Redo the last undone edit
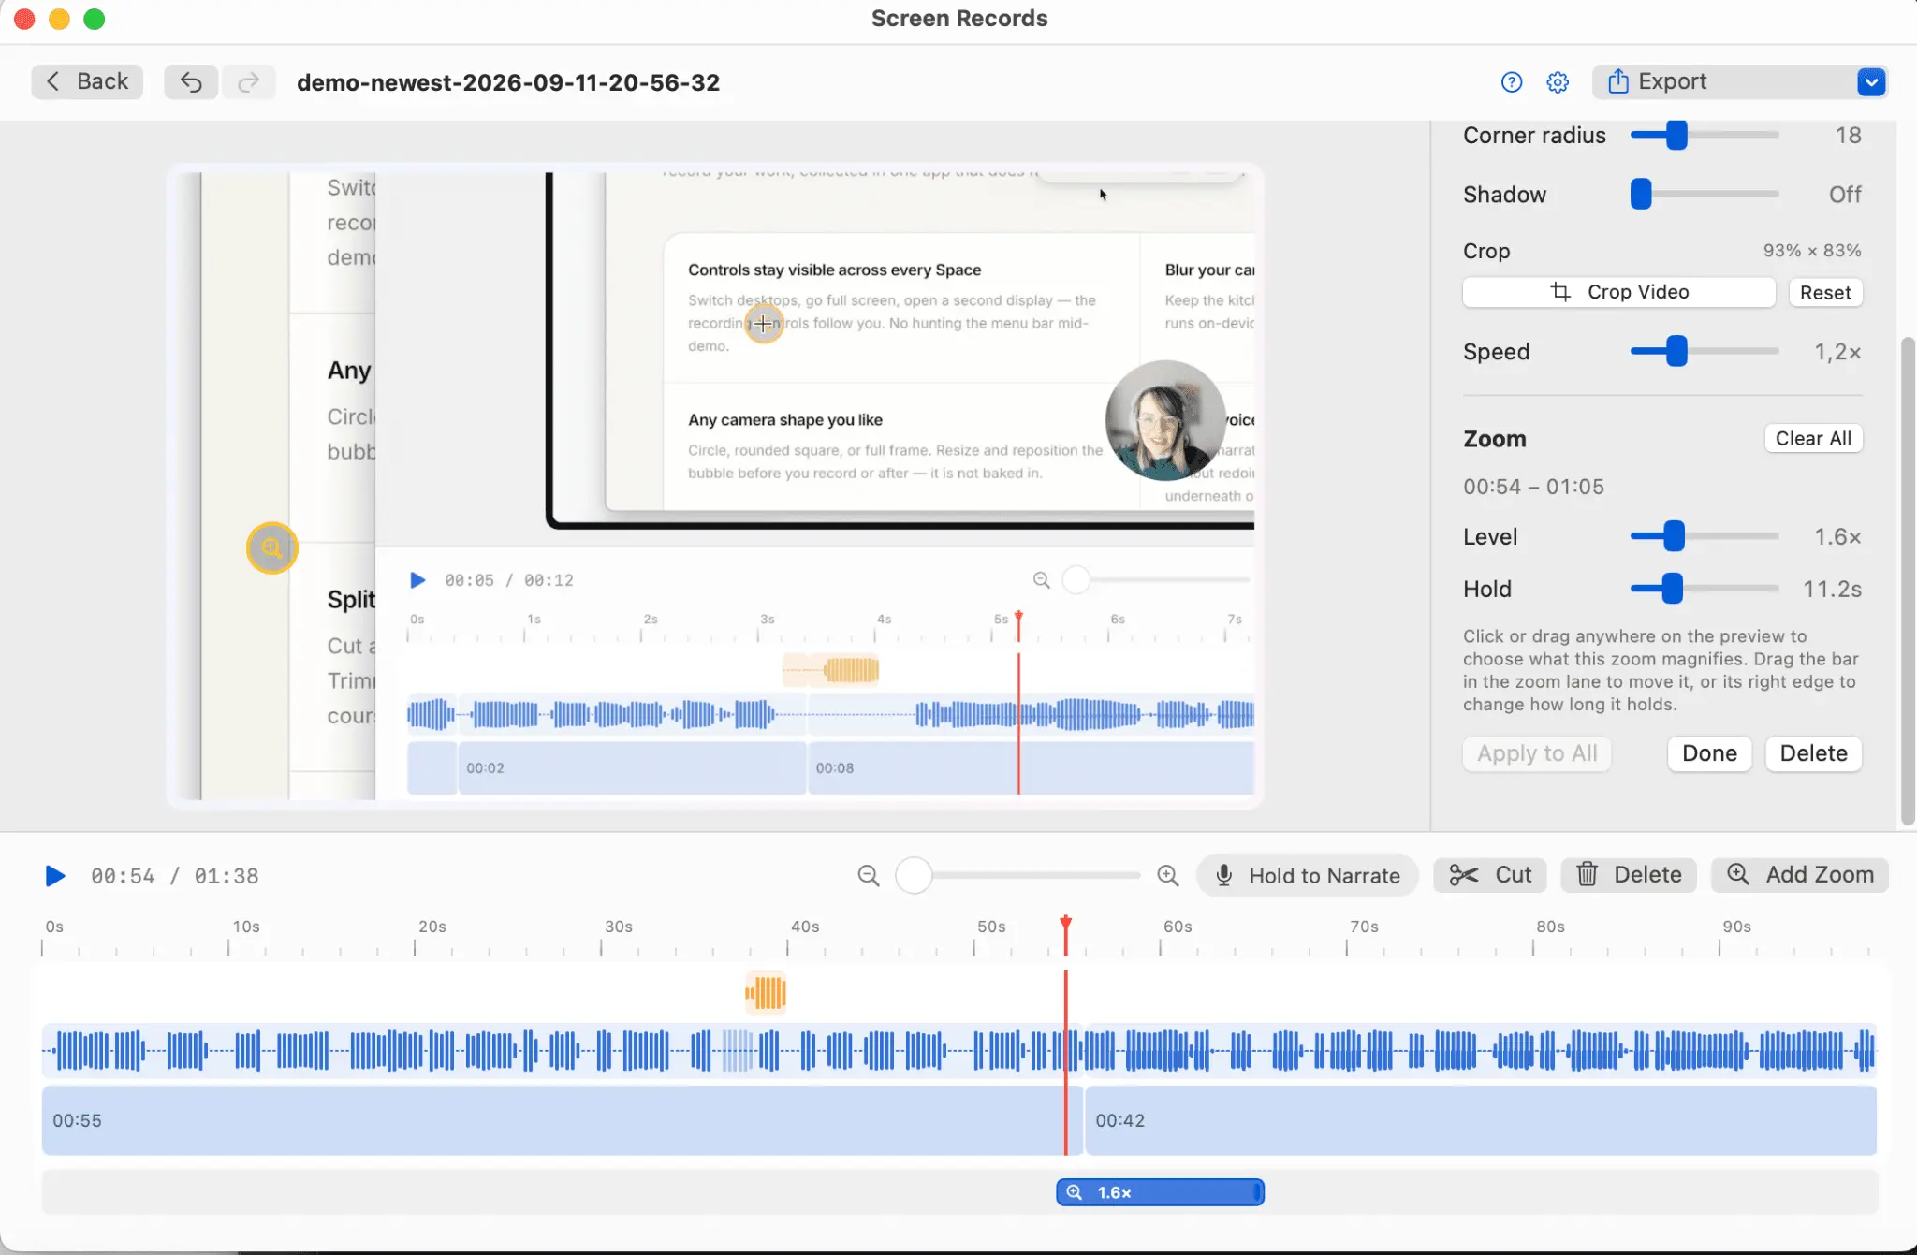 coord(248,82)
